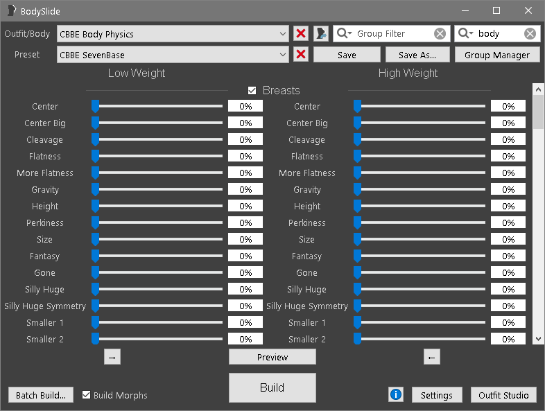Click low weight Smaller 2 value field

[245, 339]
